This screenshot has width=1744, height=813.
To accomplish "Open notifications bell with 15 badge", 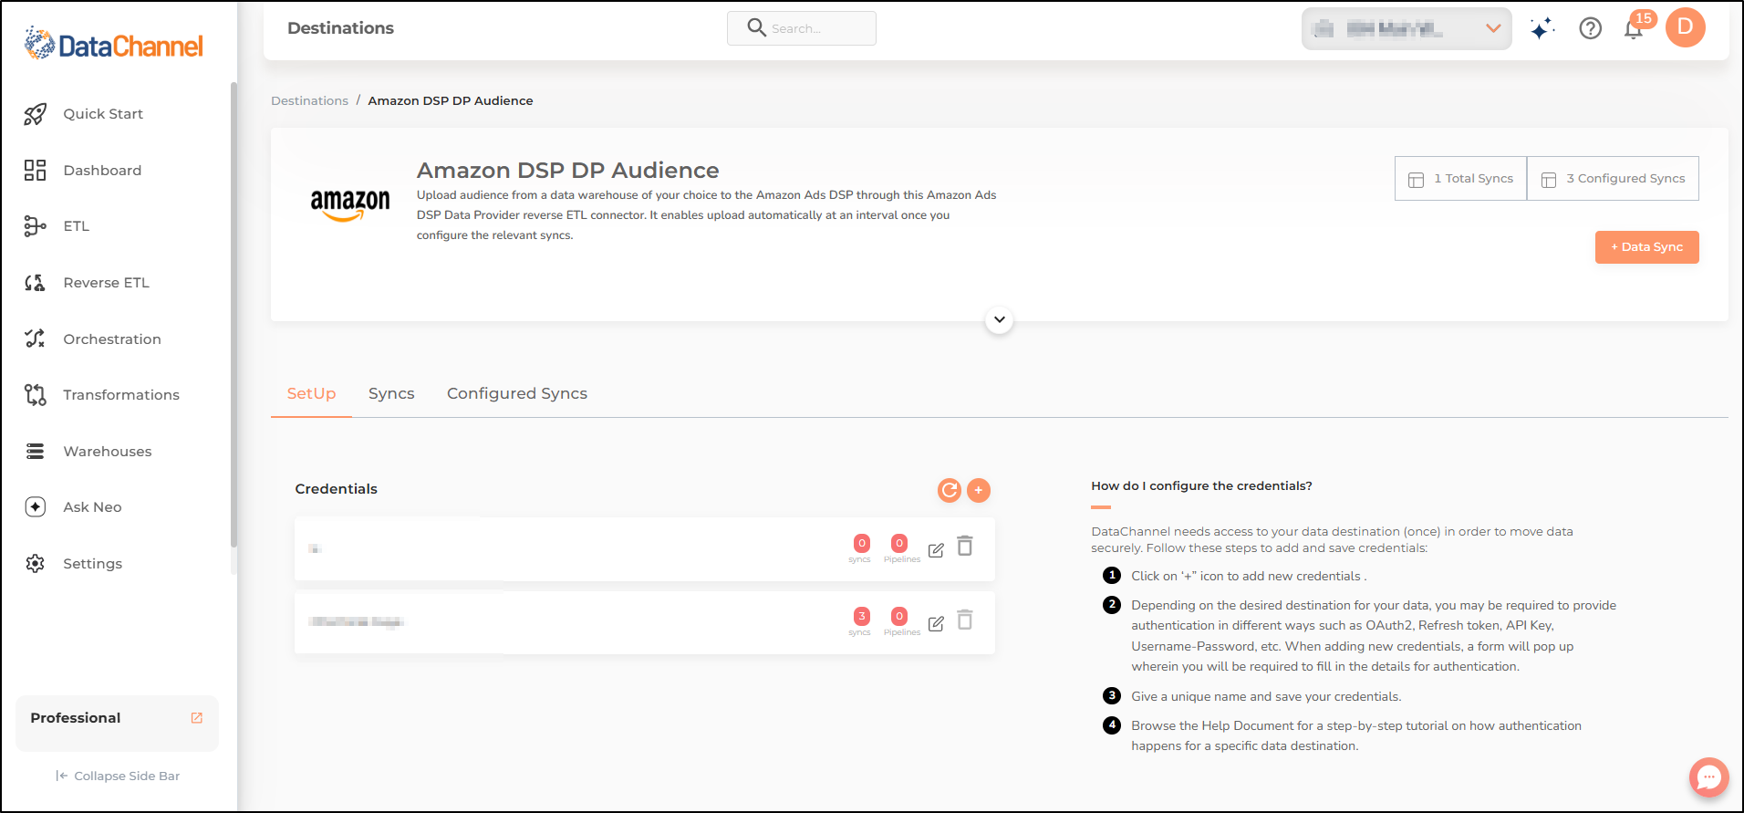I will (1635, 28).
